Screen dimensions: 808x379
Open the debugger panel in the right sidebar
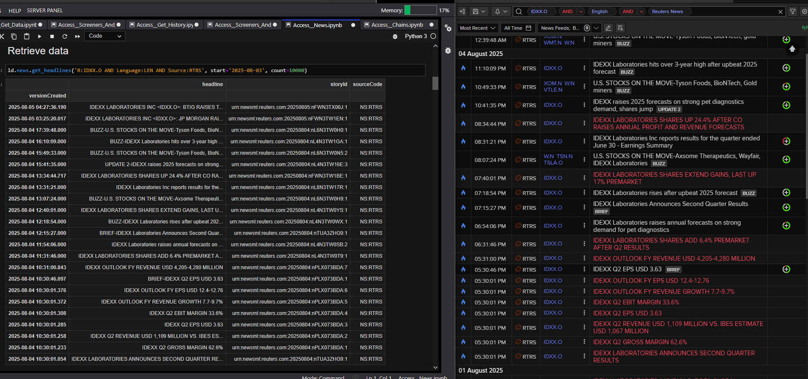pyautogui.click(x=448, y=50)
